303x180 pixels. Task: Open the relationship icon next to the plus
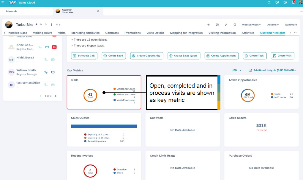pyautogui.click(x=217, y=25)
